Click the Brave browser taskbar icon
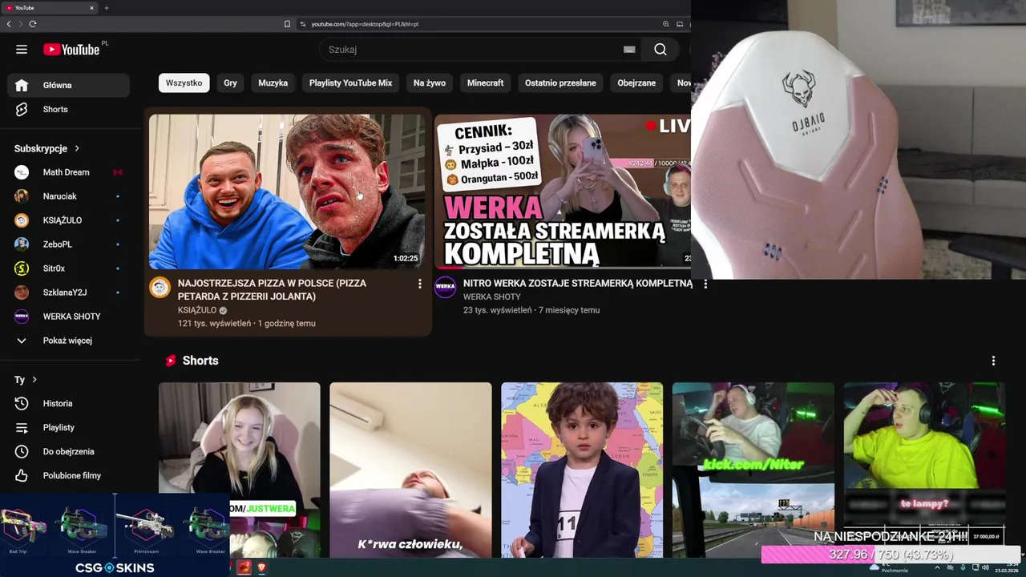The image size is (1026, 577). pos(261,567)
